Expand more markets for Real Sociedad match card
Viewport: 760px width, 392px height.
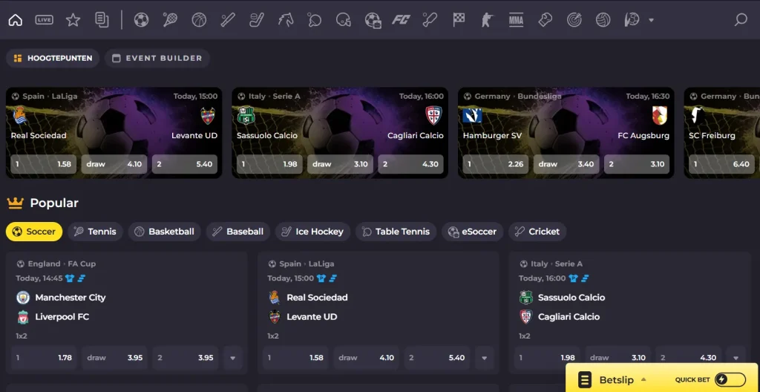coord(484,358)
